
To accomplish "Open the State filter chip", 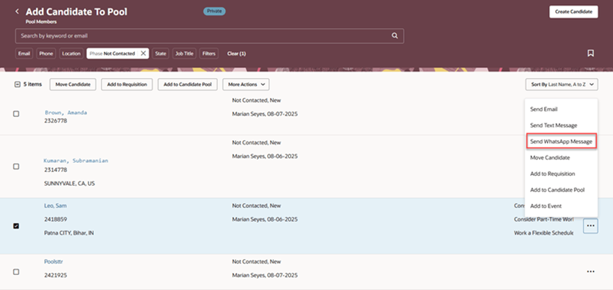I will tap(160, 53).
